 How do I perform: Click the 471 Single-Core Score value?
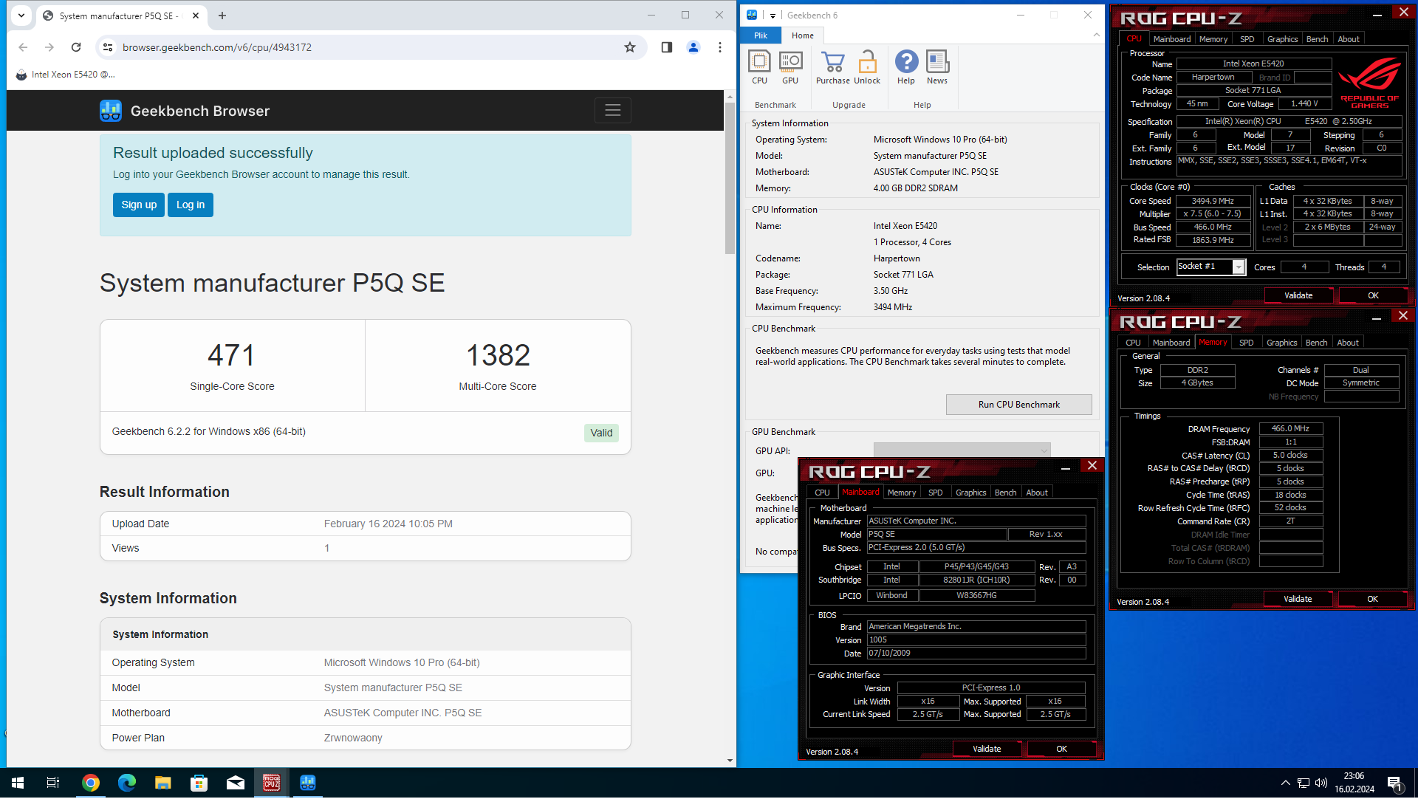tap(232, 356)
